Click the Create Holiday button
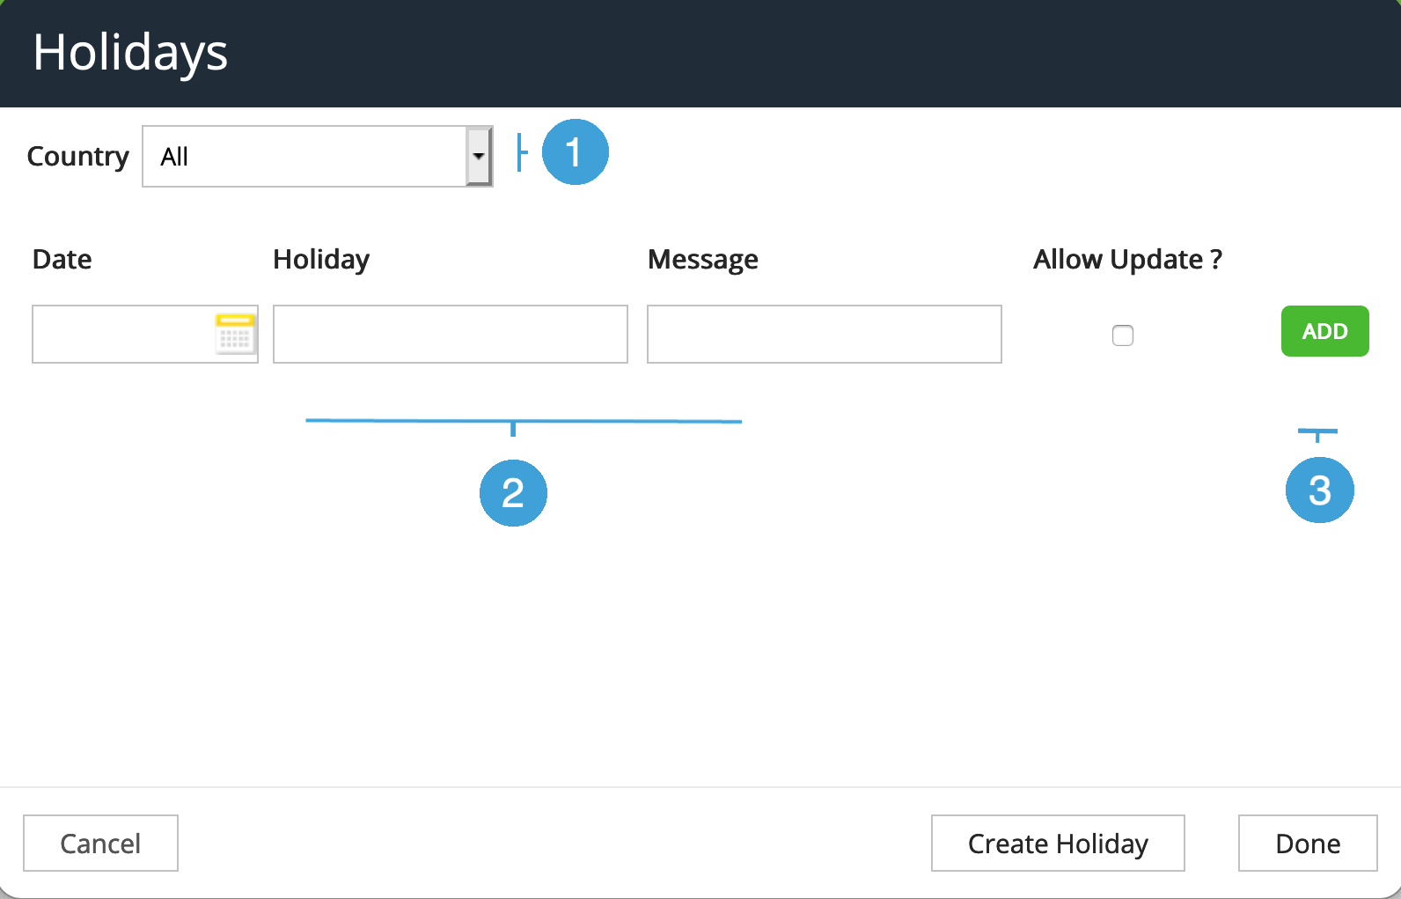The width and height of the screenshot is (1401, 899). pos(1058,844)
